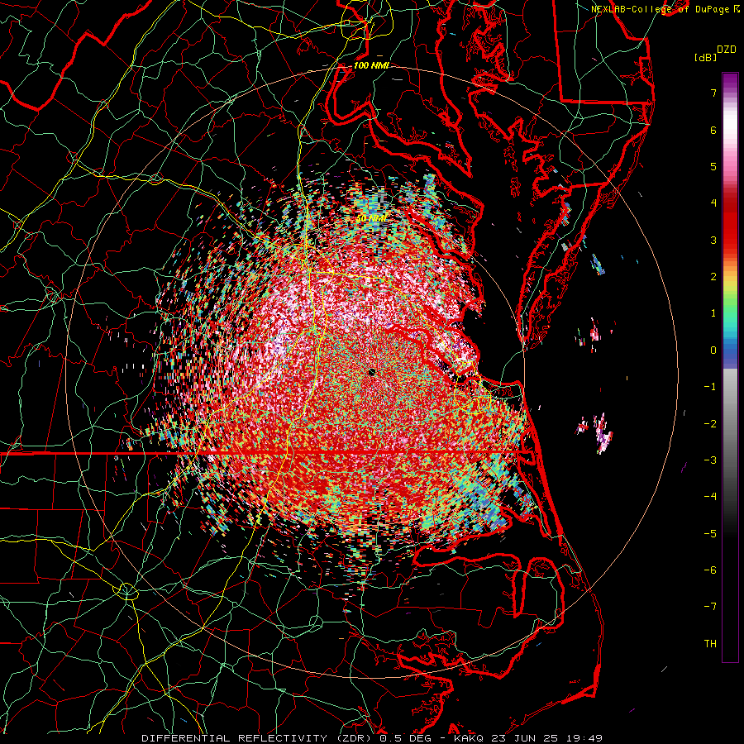Image resolution: width=744 pixels, height=744 pixels.
Task: Click the black radar site dot at center
Action: tap(372, 371)
